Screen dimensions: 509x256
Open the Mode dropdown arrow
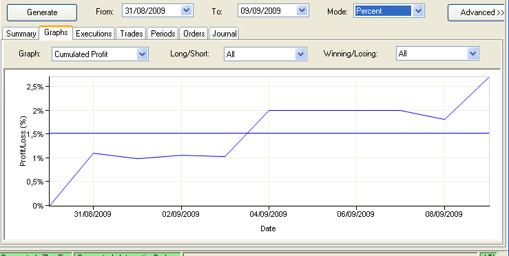coord(418,11)
